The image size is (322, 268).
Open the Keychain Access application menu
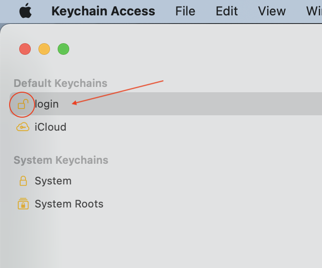click(103, 11)
